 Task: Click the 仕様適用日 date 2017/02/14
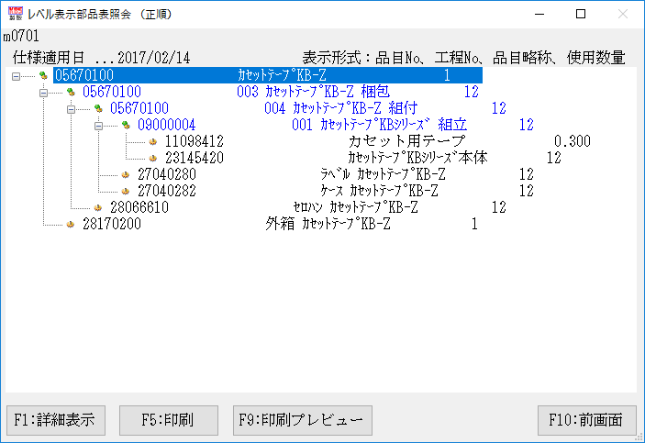[154, 58]
